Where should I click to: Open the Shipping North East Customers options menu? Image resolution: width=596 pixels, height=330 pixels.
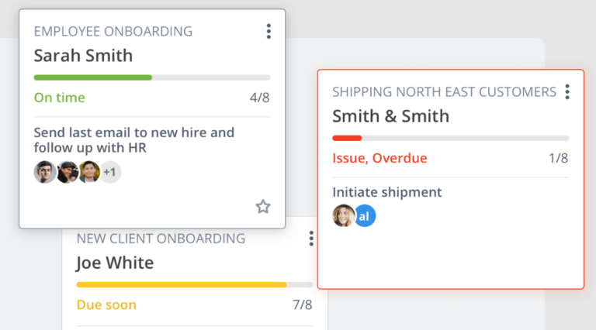click(567, 92)
